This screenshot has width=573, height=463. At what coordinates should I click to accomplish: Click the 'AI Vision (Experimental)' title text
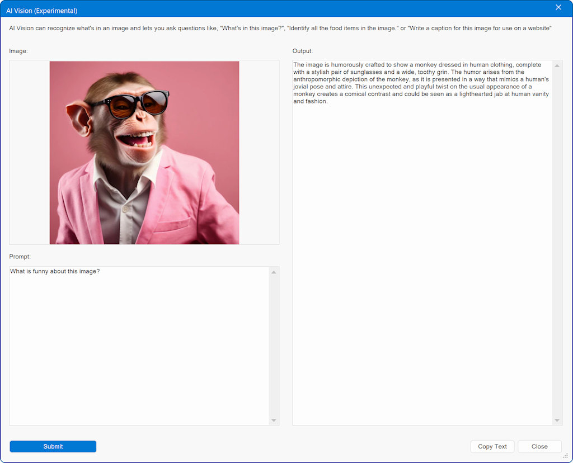click(41, 11)
